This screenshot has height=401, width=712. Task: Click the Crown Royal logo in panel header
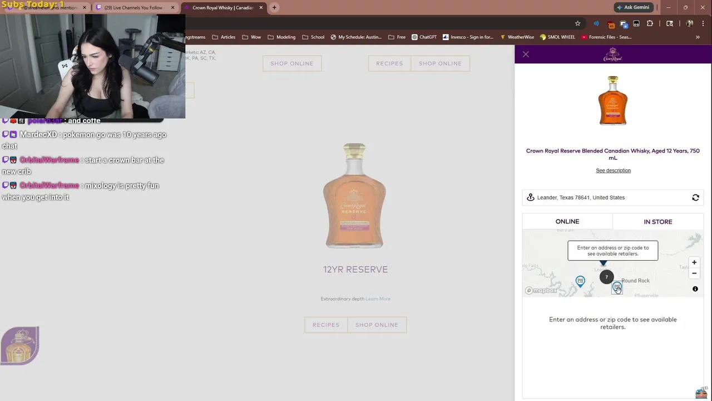tap(612, 54)
